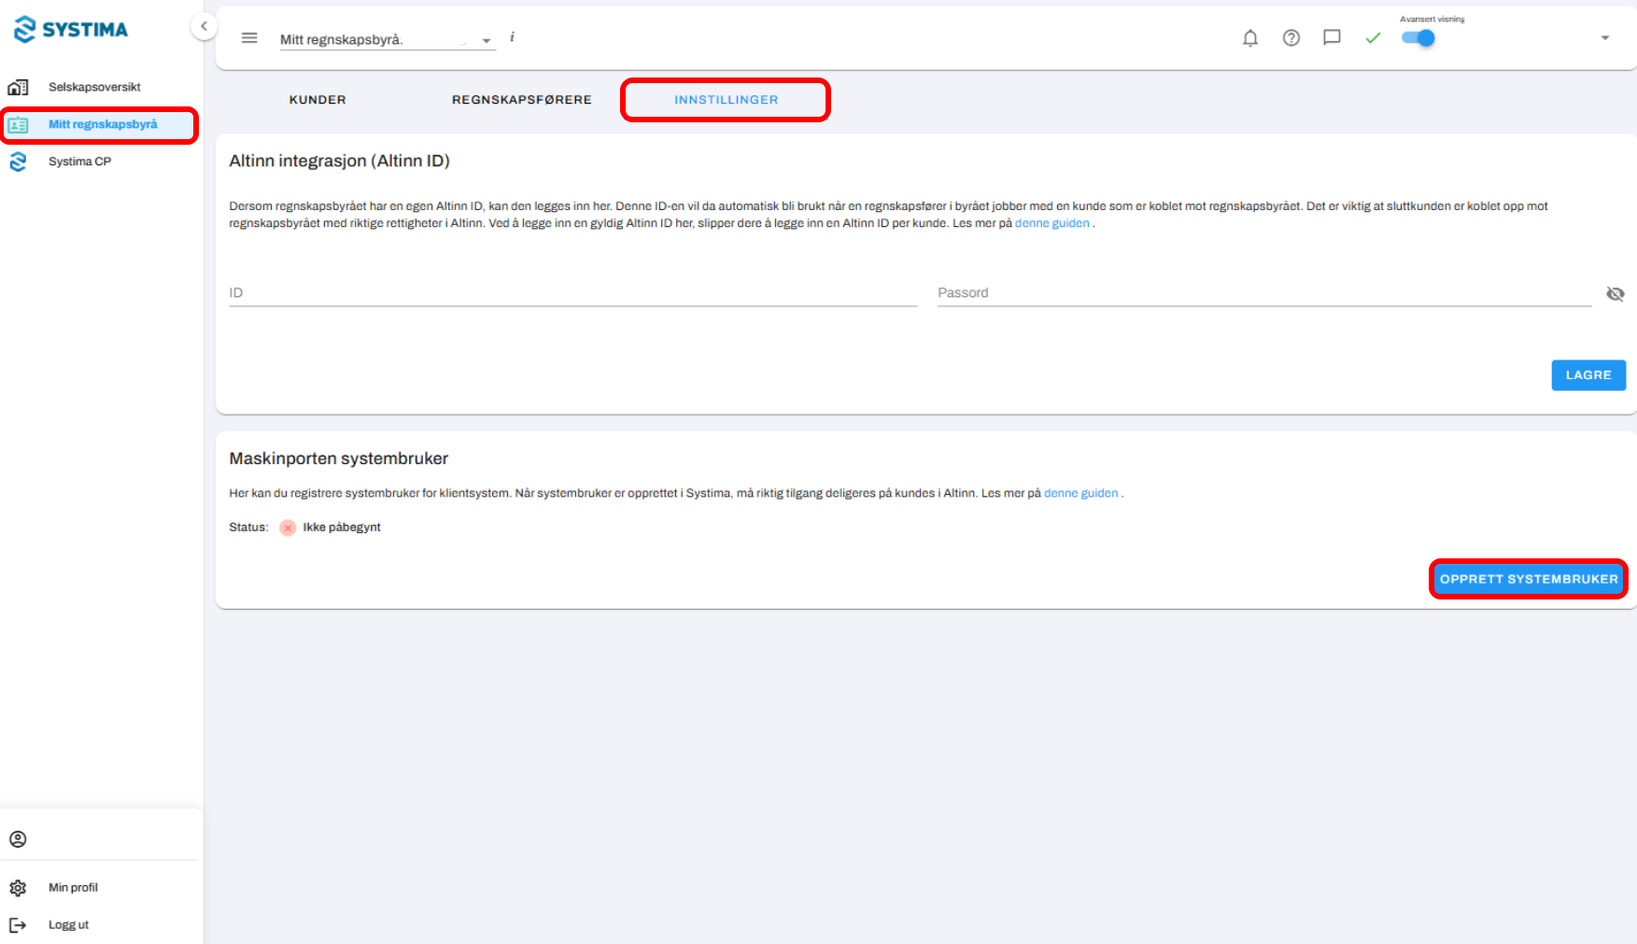Screen dimensions: 1637x944
Task: Open the user dropdown arrow at top right
Action: [x=1605, y=38]
